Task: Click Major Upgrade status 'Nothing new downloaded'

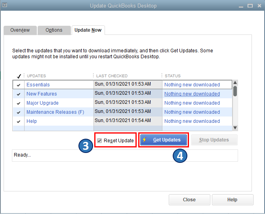Action: click(192, 103)
